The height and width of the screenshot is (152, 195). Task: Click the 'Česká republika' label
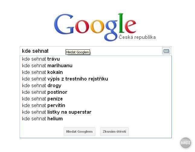[x=137, y=37]
